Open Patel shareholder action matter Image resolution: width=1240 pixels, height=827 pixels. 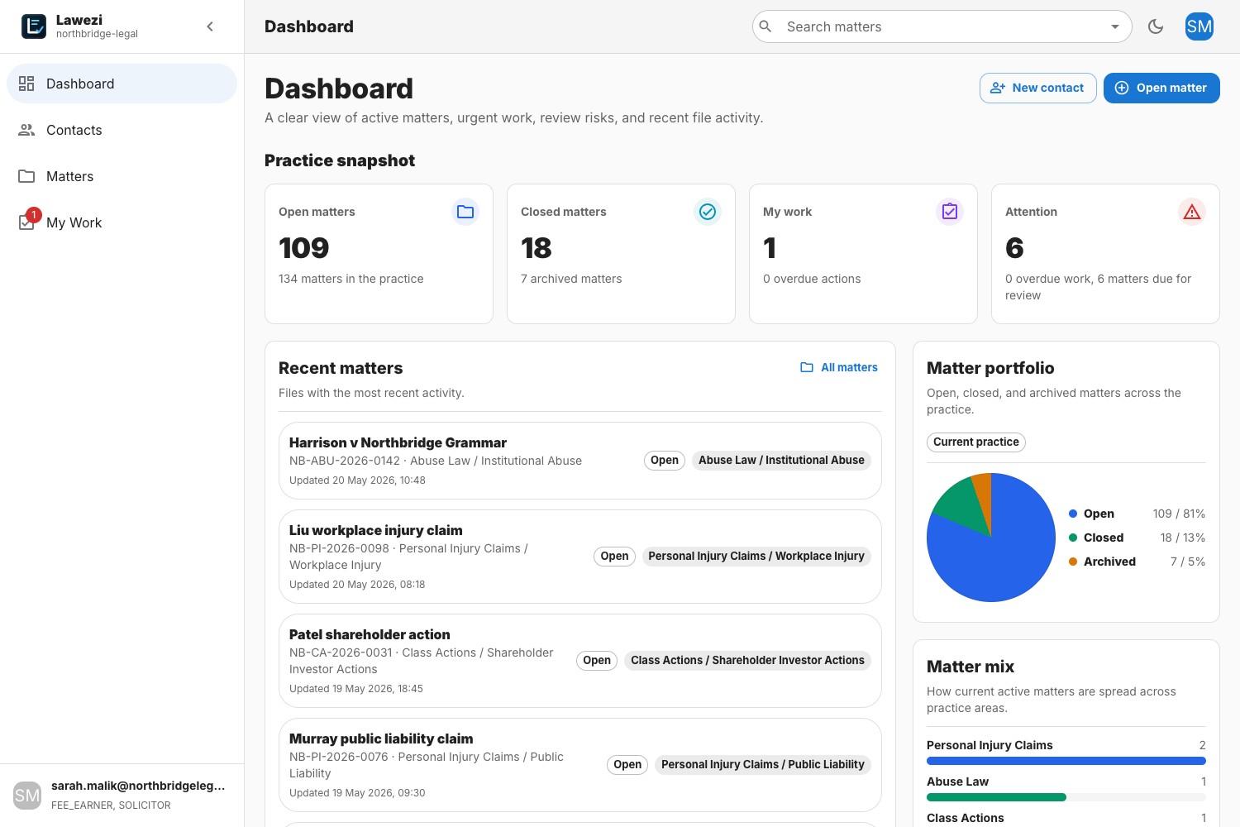tap(580, 661)
